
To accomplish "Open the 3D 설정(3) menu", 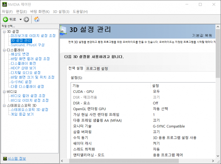I will pyautogui.click(x=61, y=11).
